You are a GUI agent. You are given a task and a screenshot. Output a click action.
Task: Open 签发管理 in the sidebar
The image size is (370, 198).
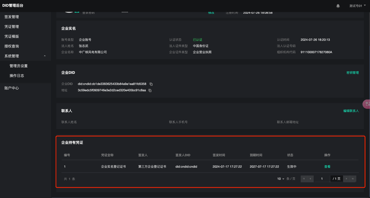[x=12, y=17]
